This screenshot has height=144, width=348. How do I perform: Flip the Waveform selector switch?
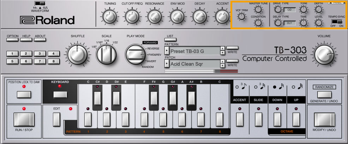click(x=40, y=3)
